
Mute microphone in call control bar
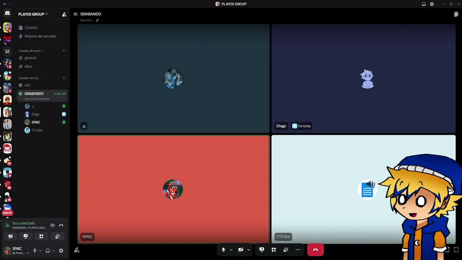click(223, 250)
